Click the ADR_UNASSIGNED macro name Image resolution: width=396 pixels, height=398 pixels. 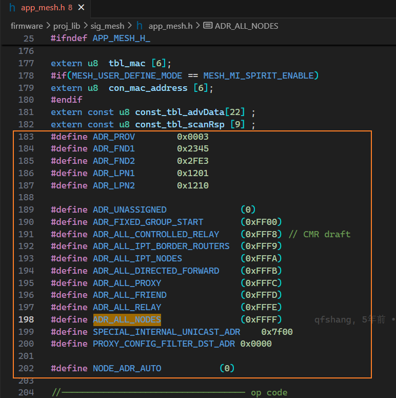pyautogui.click(x=130, y=210)
